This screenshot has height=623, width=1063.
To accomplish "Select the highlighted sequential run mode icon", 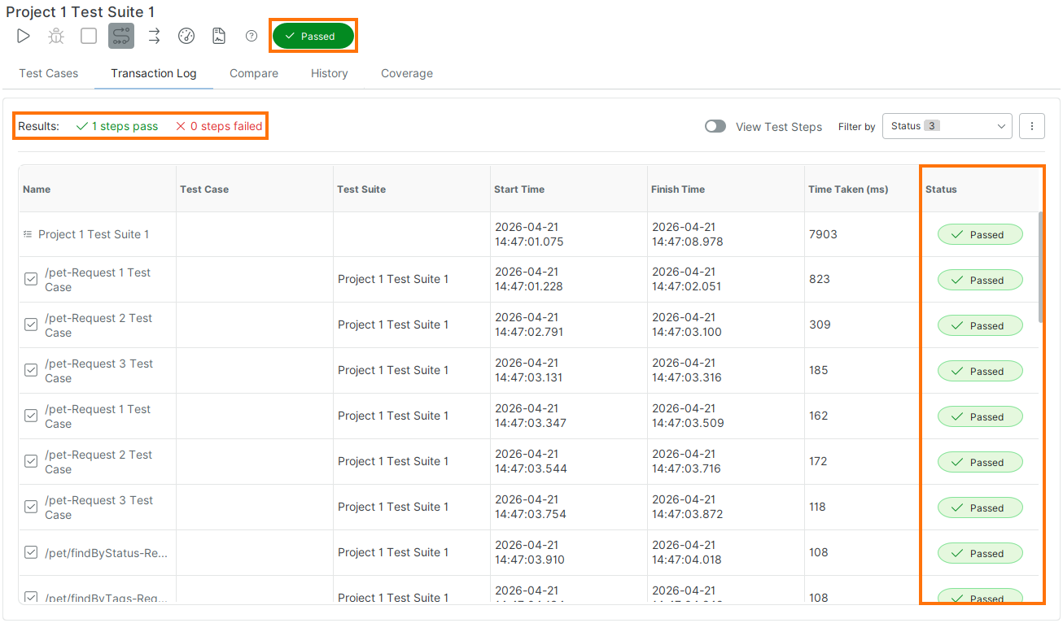I will click(121, 36).
